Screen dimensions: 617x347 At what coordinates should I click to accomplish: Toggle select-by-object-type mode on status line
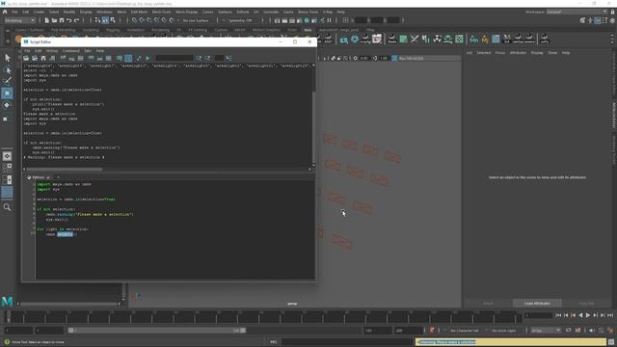click(x=105, y=20)
